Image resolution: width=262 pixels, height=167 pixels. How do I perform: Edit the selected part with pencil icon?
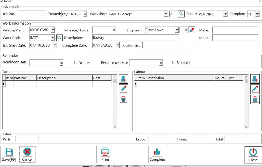(123, 89)
